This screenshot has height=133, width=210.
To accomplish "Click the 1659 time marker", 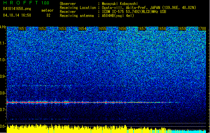I will click(182, 29).
